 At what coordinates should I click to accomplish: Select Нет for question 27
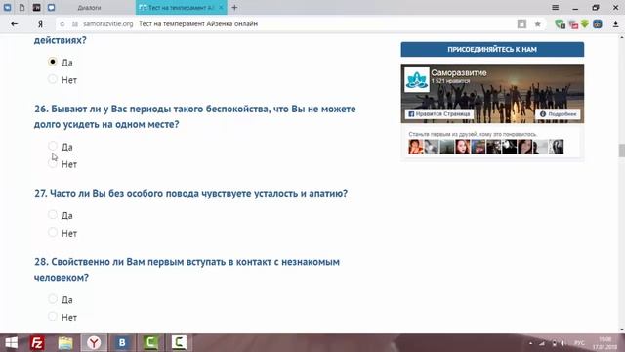click(x=52, y=232)
